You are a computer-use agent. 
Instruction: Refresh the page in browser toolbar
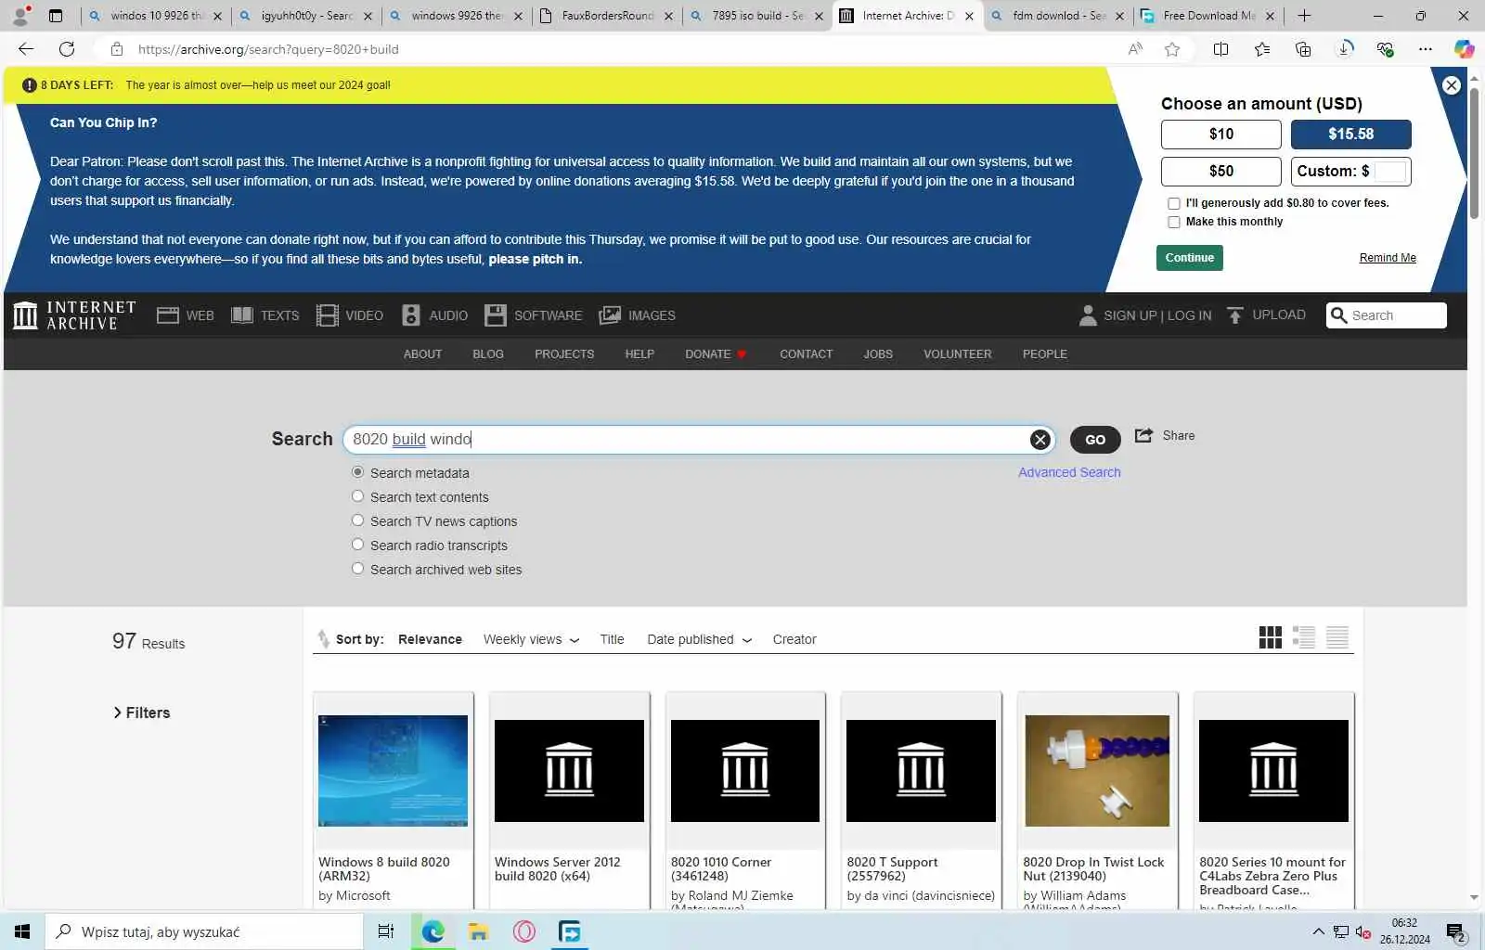tap(67, 49)
